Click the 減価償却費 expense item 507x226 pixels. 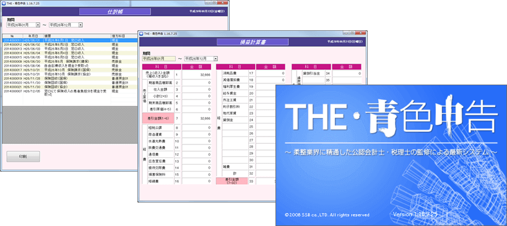point(235,80)
